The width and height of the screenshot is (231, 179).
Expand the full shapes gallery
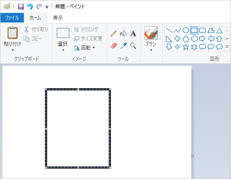pyautogui.click(x=227, y=47)
